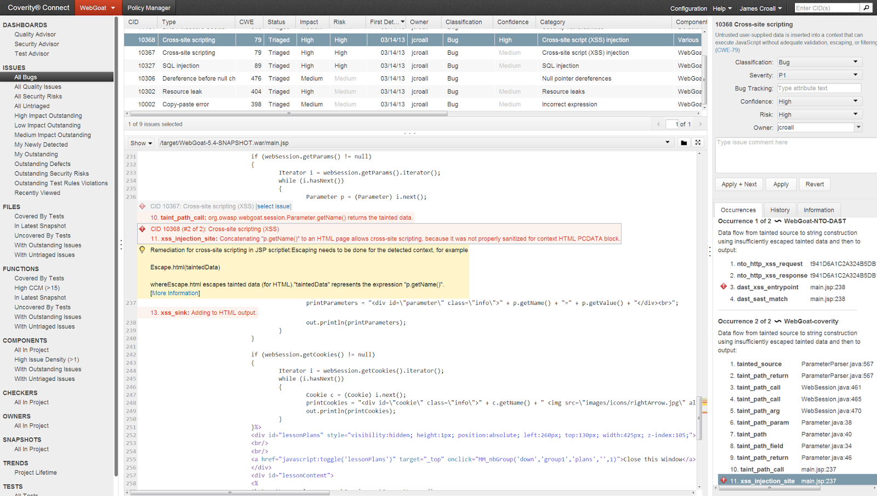Click the red diamond next to dast_xss_entrypoint
This screenshot has width=877, height=496.
[724, 286]
